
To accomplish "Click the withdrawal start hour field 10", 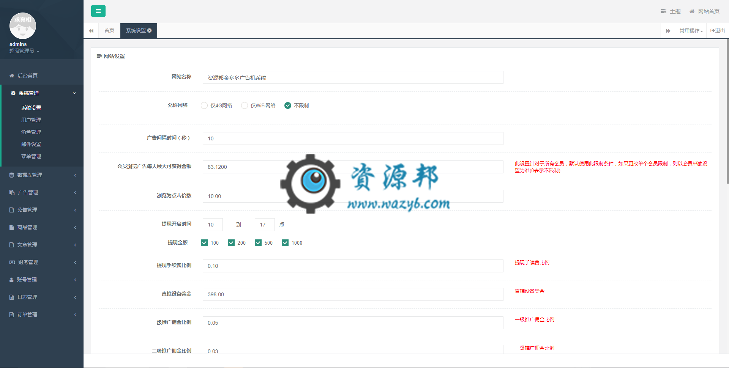I will click(x=213, y=225).
